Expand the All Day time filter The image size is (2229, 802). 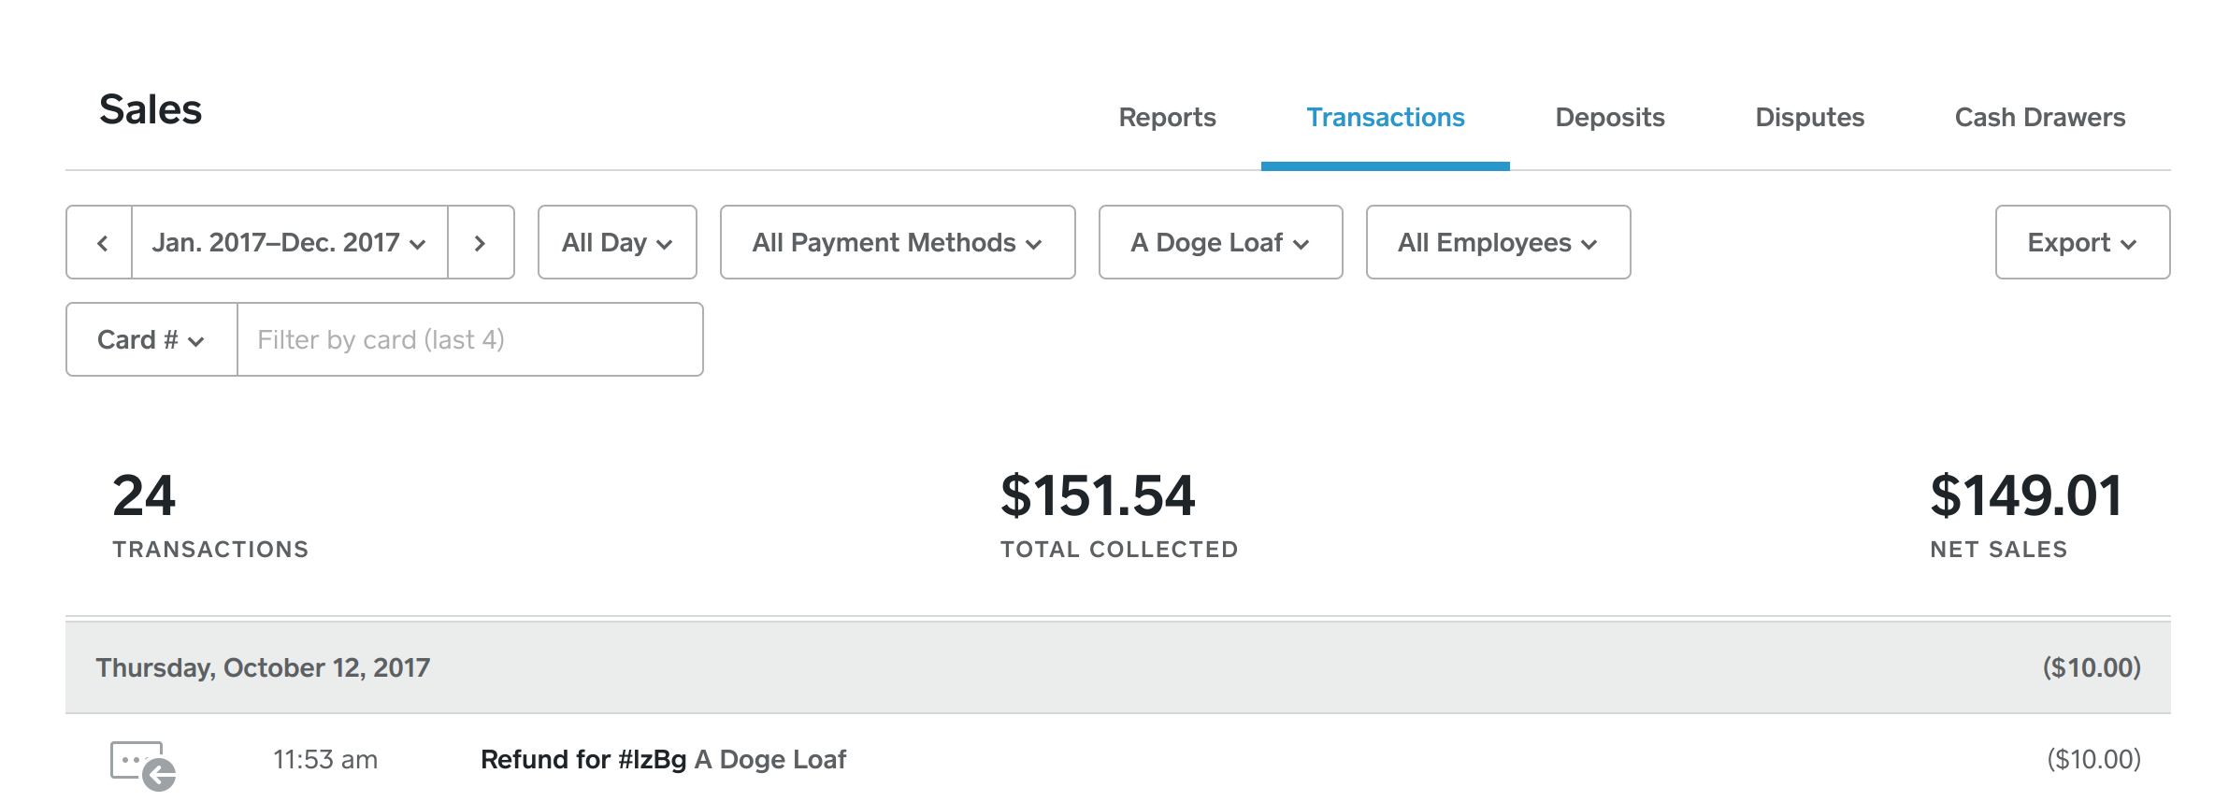[617, 243]
